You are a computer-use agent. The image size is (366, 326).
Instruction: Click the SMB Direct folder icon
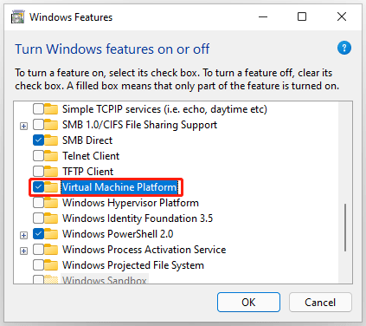(51, 140)
